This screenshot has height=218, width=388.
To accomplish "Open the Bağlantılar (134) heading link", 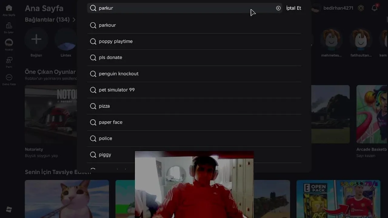I will tap(47, 20).
